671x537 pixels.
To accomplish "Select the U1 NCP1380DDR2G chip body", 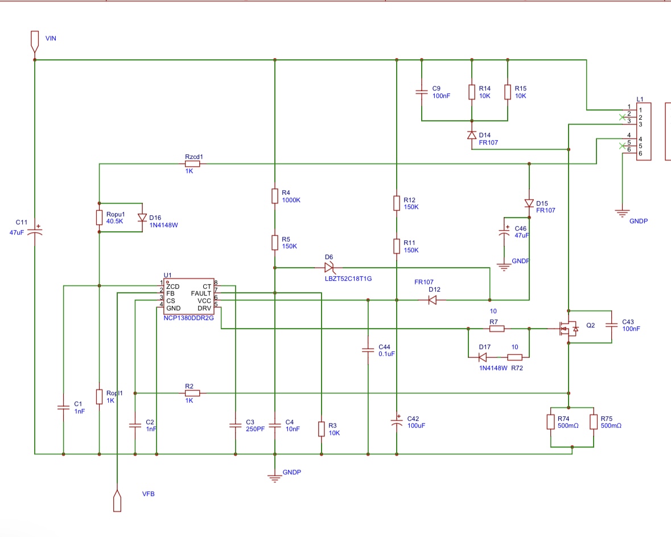I will click(x=189, y=296).
